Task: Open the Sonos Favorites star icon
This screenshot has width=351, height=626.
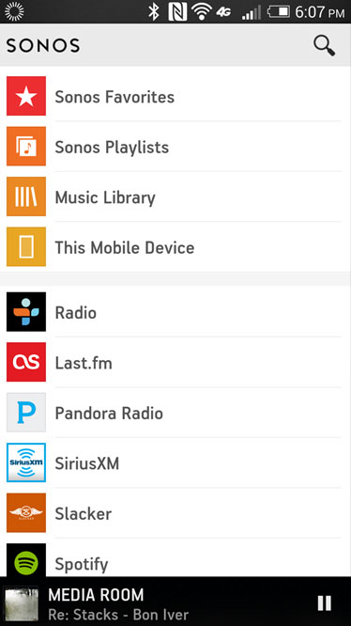Action: (26, 96)
